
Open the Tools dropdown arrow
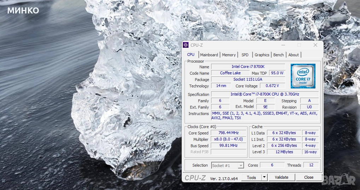[x=264, y=177]
